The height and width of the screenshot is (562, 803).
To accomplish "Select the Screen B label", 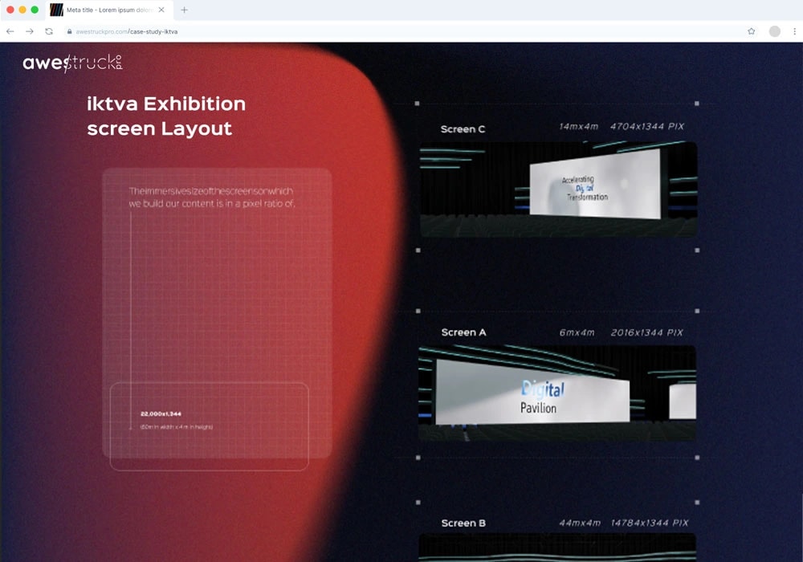I will (x=463, y=523).
